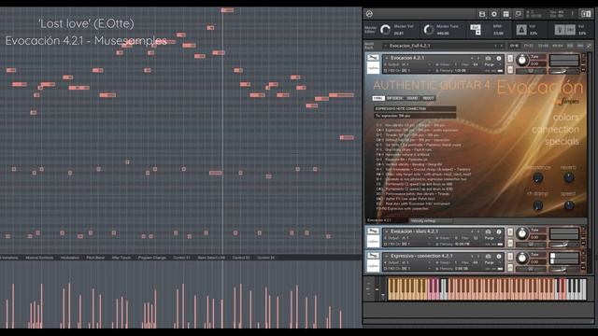The height and width of the screenshot is (336, 598).
Task: Open the Purge dropdown of Expressivo - connection 4.2.1
Action: [491, 262]
